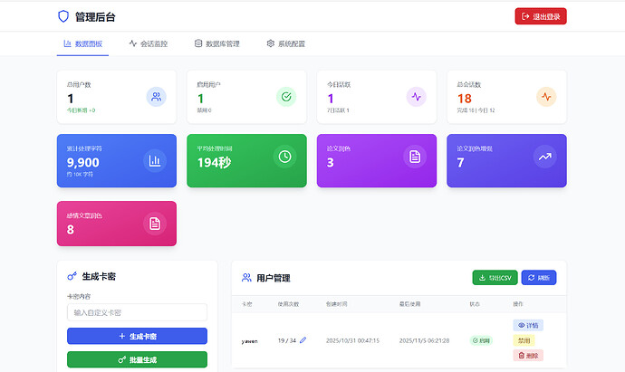Click the 退出登录 logout button
Viewport: 625px width, 372px height.
coord(541,16)
